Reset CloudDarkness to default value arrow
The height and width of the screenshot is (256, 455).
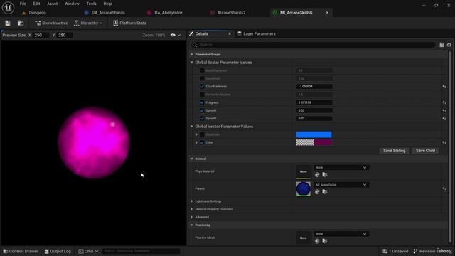[x=444, y=87]
